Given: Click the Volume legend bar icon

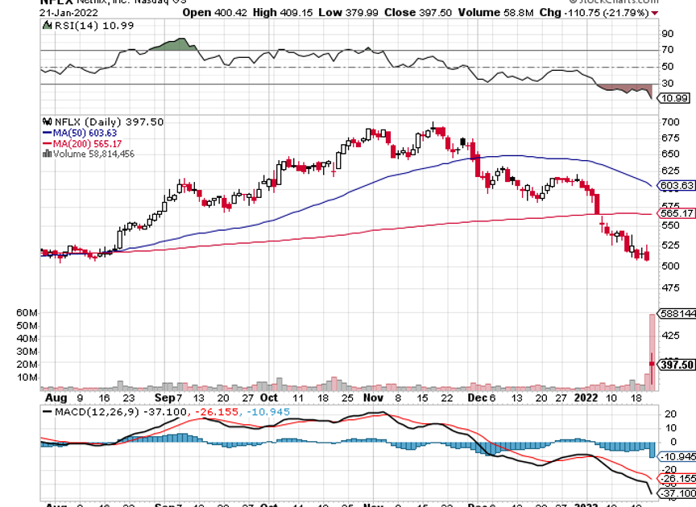Looking at the screenshot, I should coord(46,154).
